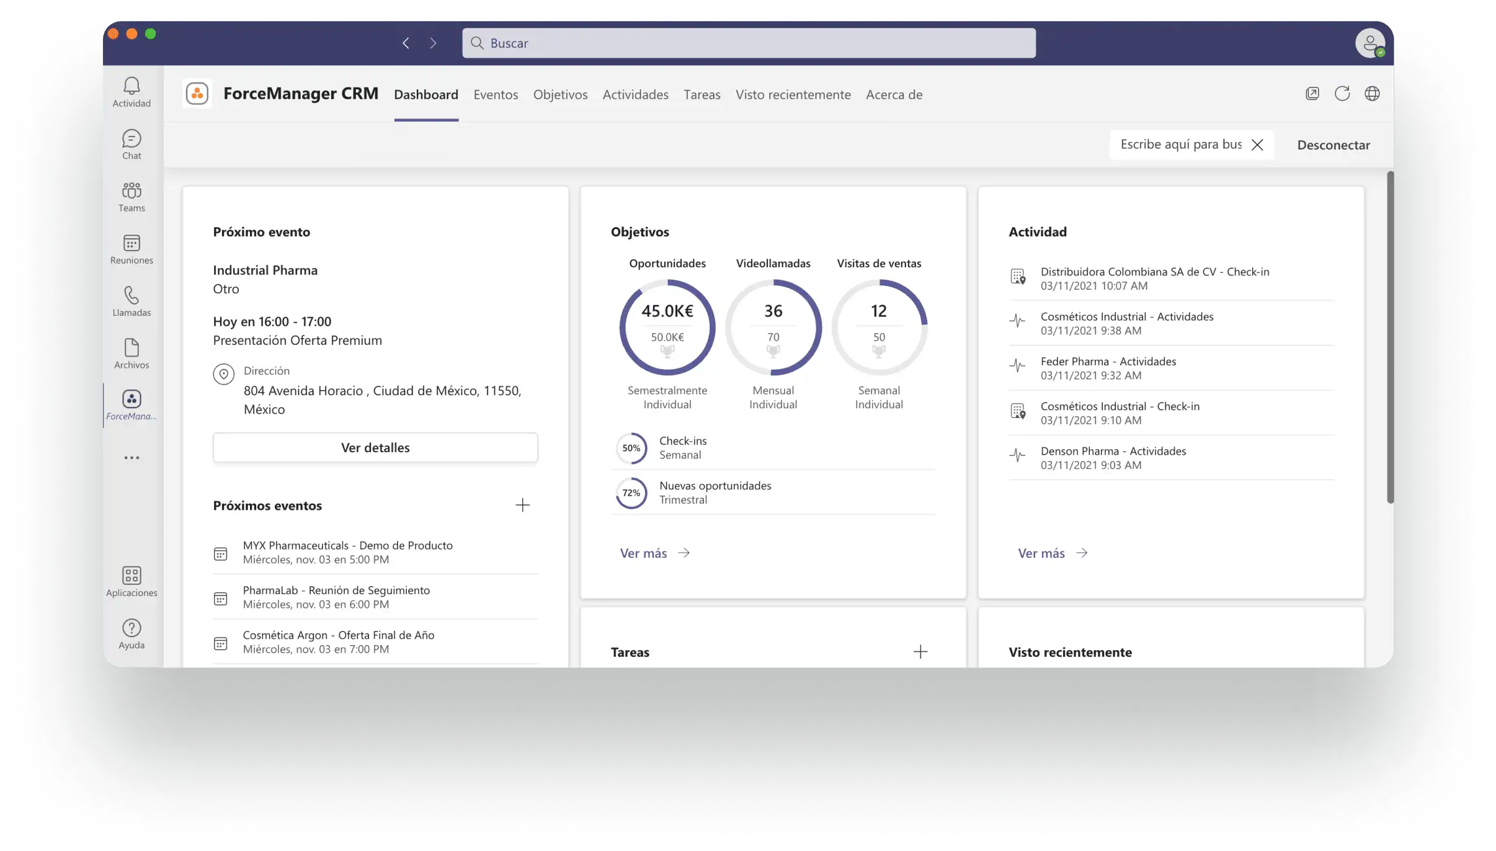Switch to the Actividades tab

(635, 94)
